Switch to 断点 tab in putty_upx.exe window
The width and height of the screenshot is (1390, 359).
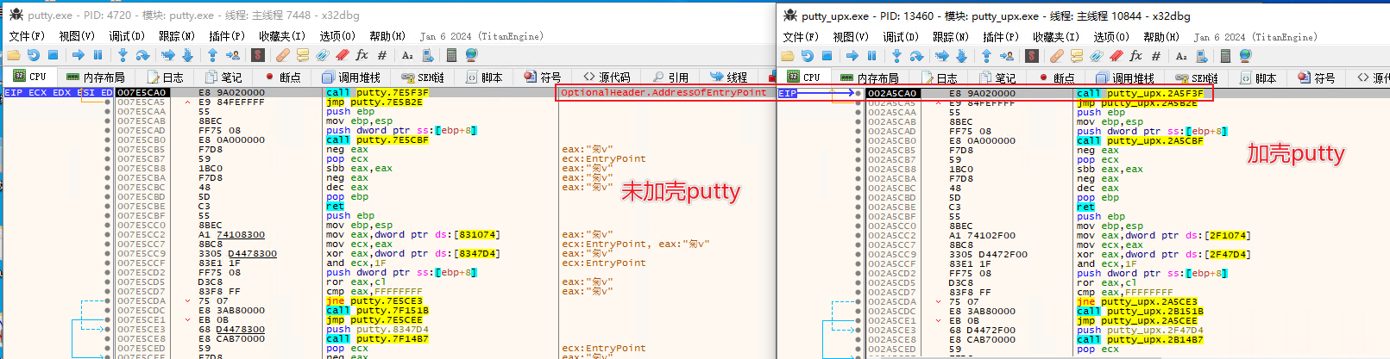coord(1056,77)
